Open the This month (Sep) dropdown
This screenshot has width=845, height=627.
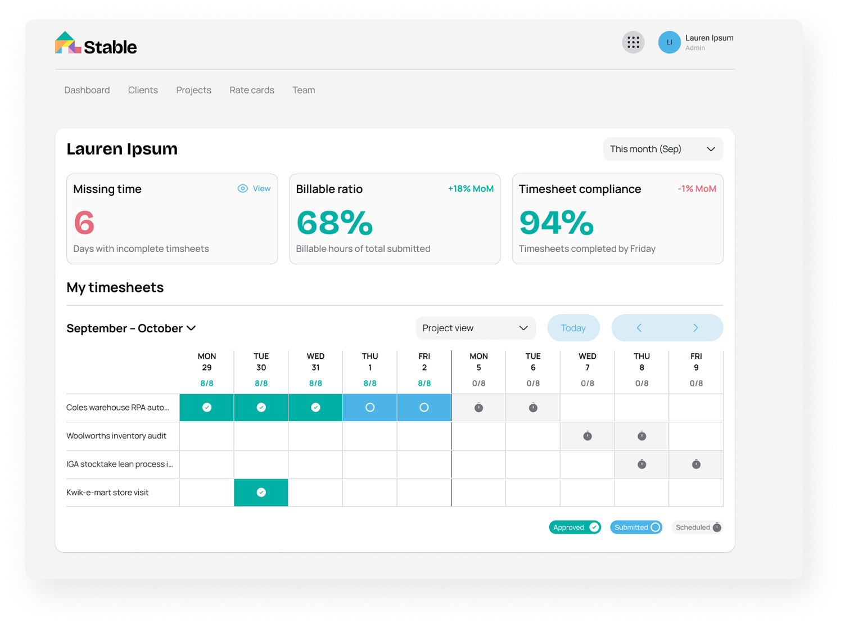(x=663, y=149)
